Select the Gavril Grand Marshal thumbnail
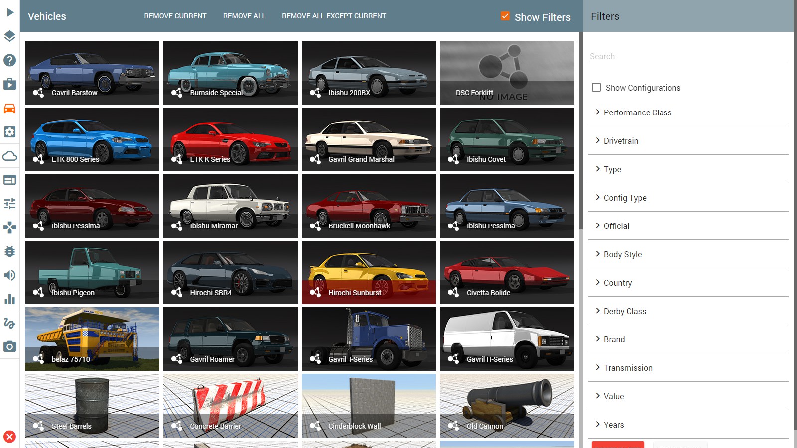 pos(369,139)
